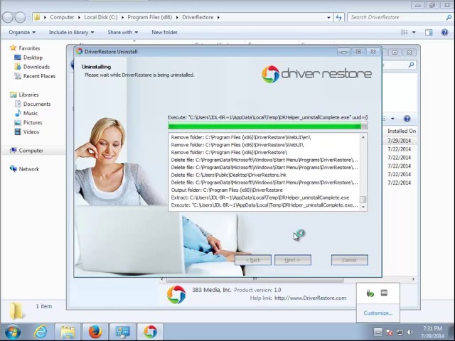Open Windows Explorer taskbar icon
Image resolution: width=455 pixels, height=341 pixels.
tap(68, 332)
